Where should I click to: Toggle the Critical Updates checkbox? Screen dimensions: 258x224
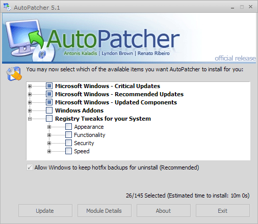point(49,86)
